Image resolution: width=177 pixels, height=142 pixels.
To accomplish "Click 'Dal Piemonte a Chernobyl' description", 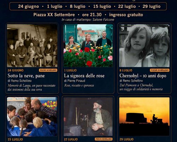I will [x=141, y=87].
